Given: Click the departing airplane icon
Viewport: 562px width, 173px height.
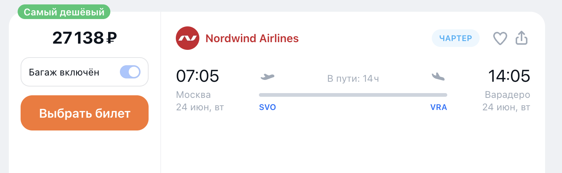Looking at the screenshot, I should [267, 77].
